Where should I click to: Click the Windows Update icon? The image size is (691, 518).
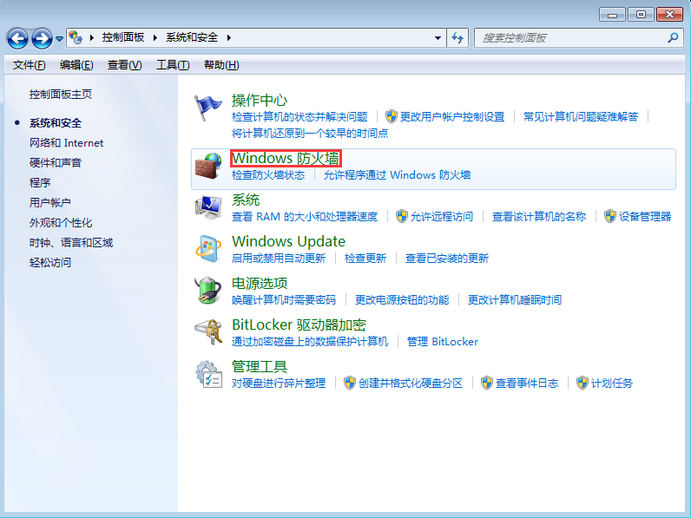(x=208, y=248)
